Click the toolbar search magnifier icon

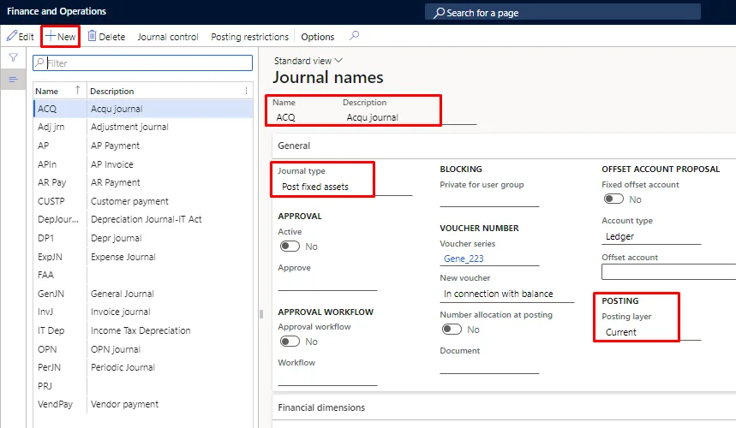pos(355,36)
